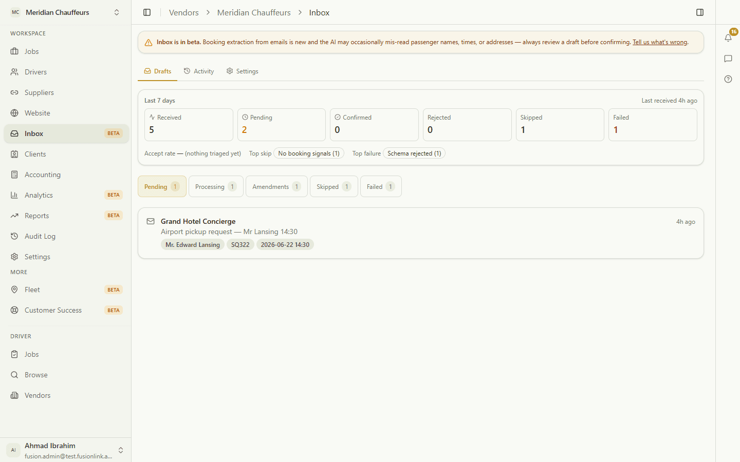Open notifications bell with 16 badge

[728, 37]
